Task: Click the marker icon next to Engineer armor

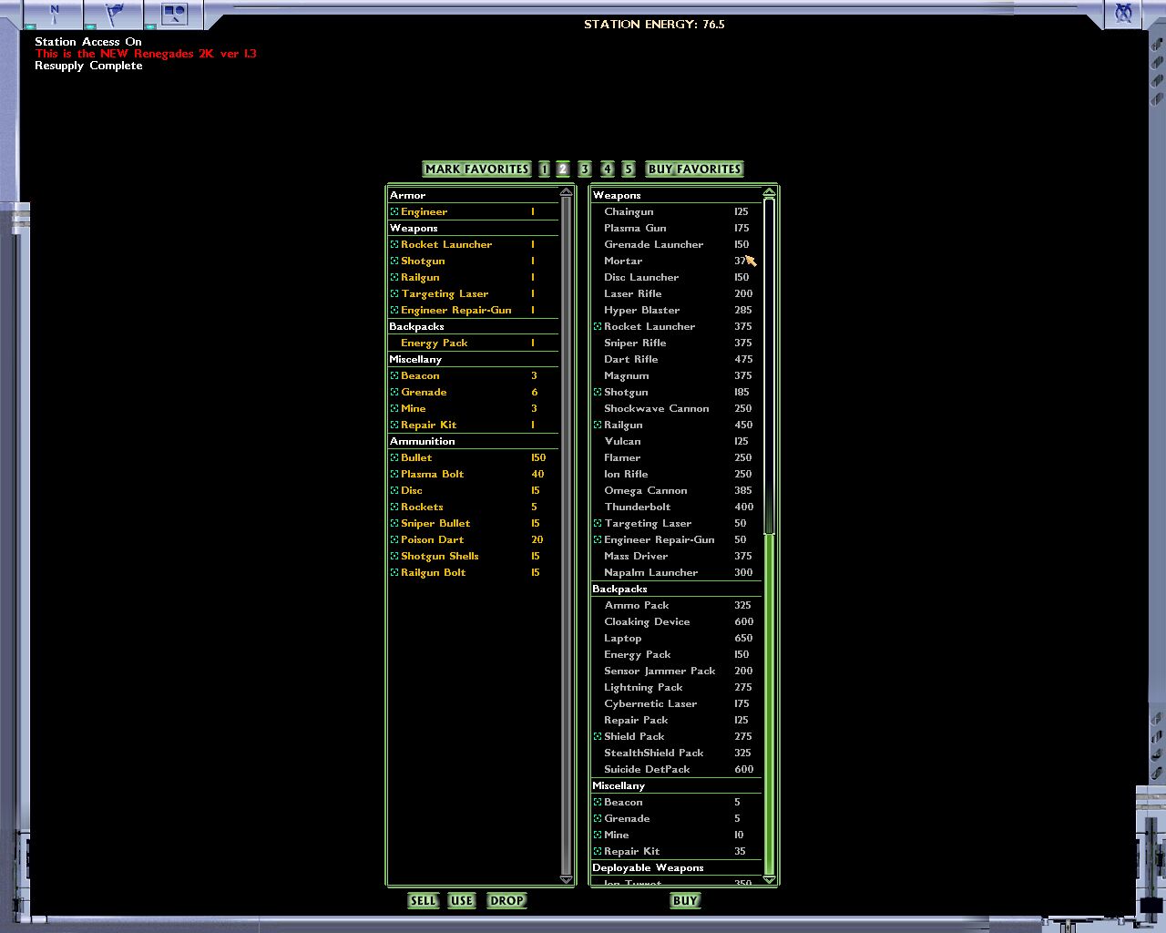Action: pyautogui.click(x=394, y=211)
